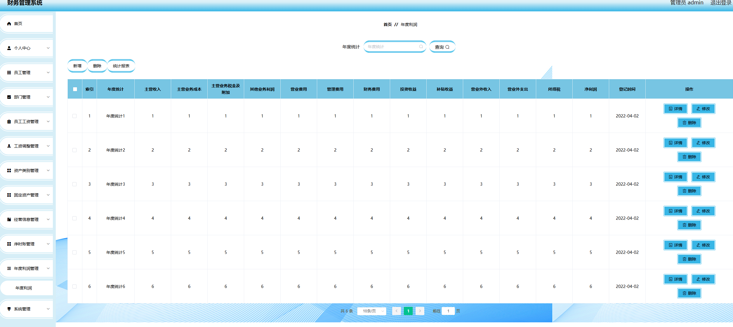Click the 统计报表 button
Viewport: 733px width, 327px height.
[121, 66]
